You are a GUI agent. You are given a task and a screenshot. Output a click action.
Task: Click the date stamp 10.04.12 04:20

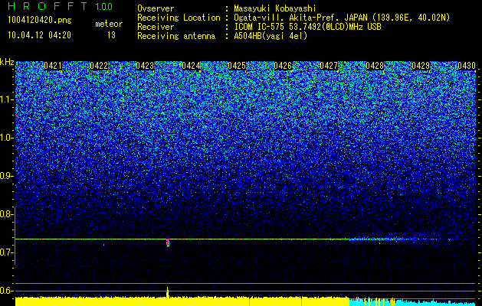tap(39, 35)
